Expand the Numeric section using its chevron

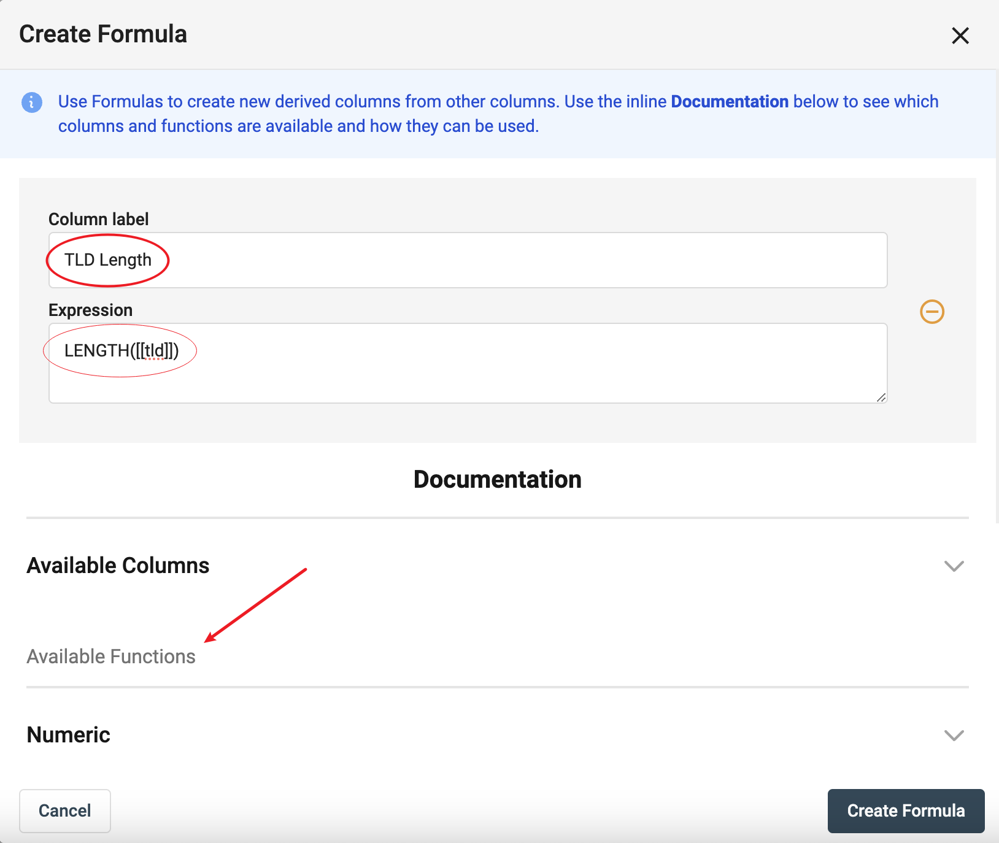[x=954, y=735]
